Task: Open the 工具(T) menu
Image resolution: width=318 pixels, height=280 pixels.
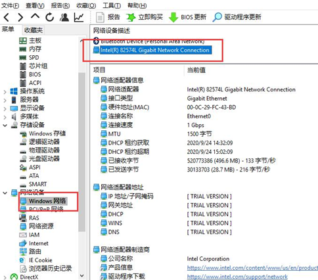Action: pyautogui.click(x=112, y=5)
